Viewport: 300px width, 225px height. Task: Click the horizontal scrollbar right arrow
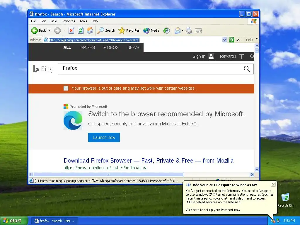coord(252,175)
